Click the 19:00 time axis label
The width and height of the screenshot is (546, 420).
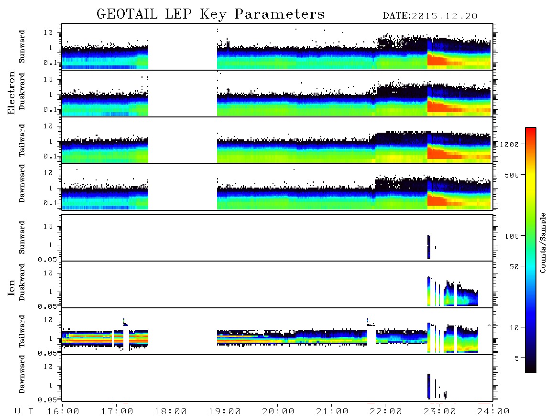point(225,412)
